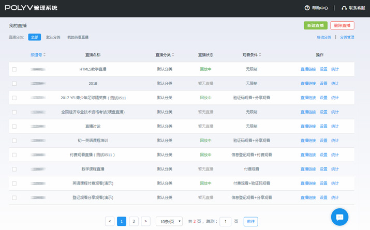Tick the checkbox for 数学课程直播 row
Screen dimensions: 370x230
coord(14,169)
